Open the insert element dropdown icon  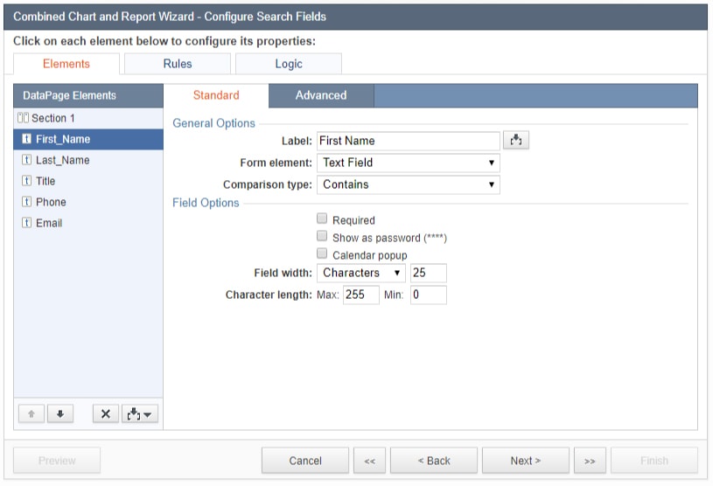141,414
